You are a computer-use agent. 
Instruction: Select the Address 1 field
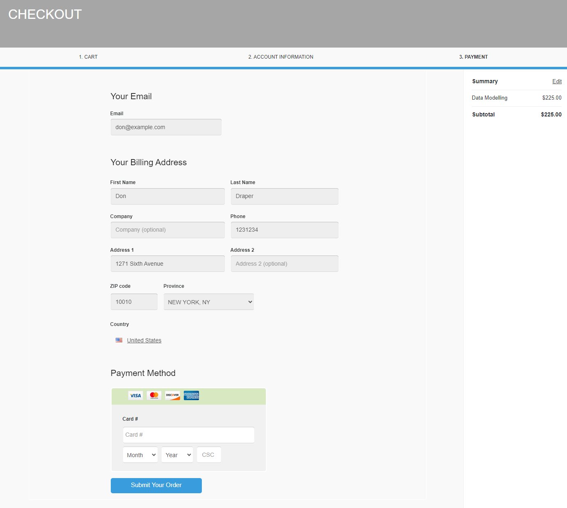pos(168,264)
